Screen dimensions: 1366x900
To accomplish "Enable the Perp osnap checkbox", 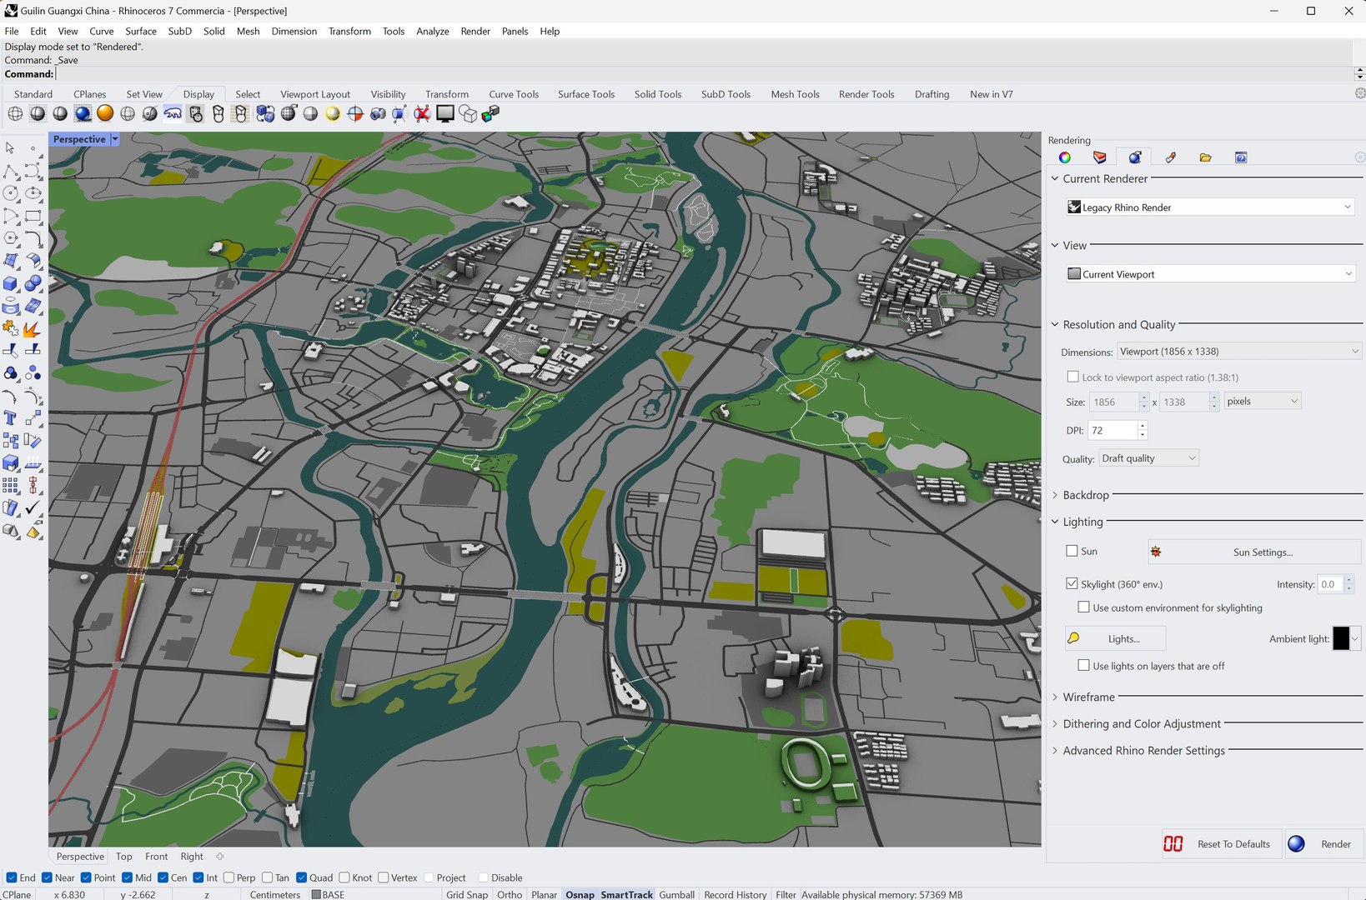I will 229,877.
